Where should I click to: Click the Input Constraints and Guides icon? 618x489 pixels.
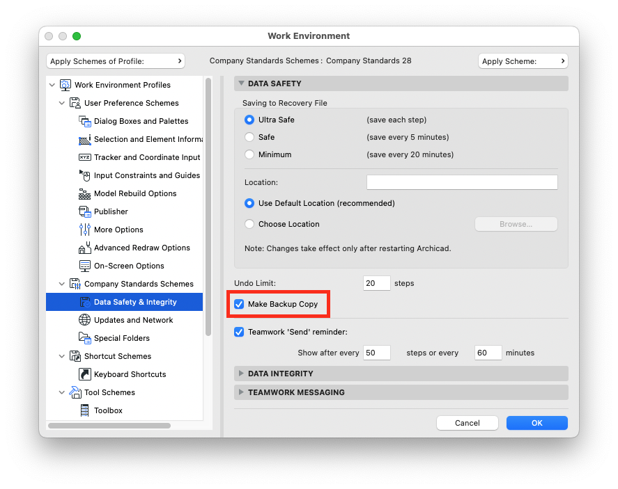(85, 175)
